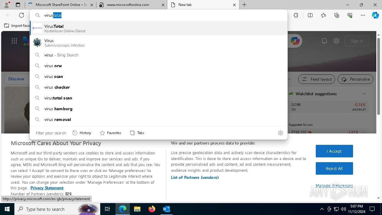Image resolution: width=382 pixels, height=215 pixels.
Task: Open the Favorites star icon
Action: tap(324, 15)
